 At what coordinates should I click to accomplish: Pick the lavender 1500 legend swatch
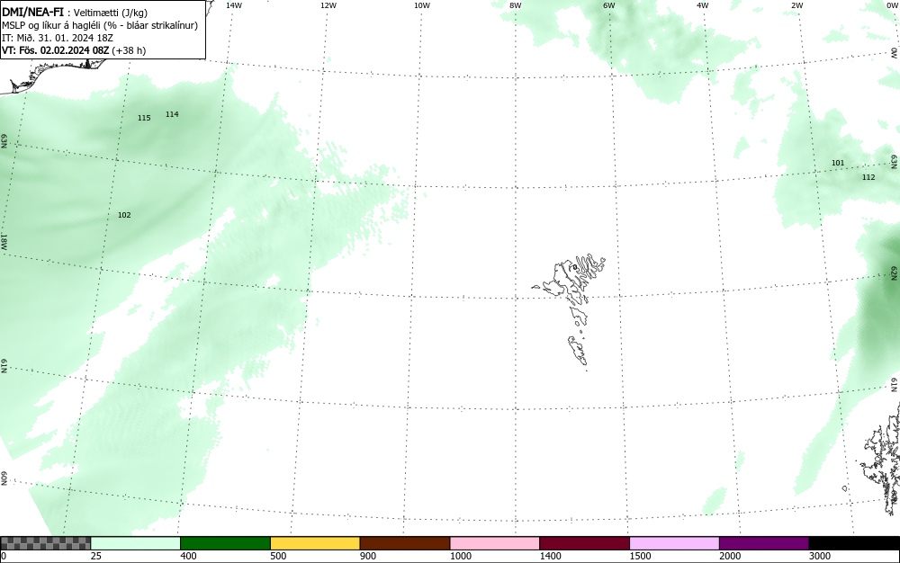674,543
